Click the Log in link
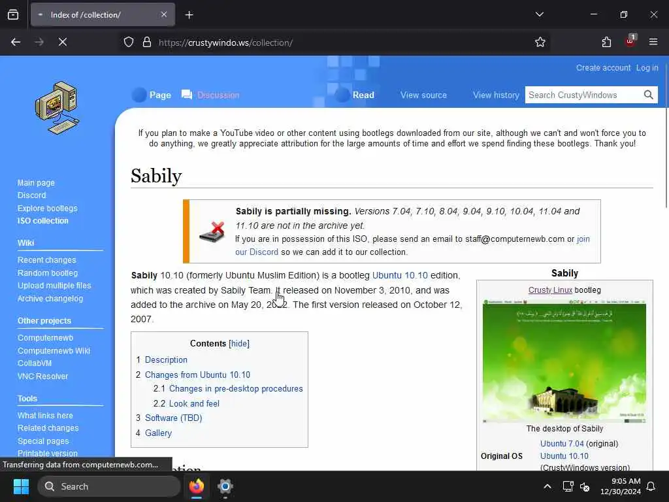The height and width of the screenshot is (502, 669). (647, 67)
